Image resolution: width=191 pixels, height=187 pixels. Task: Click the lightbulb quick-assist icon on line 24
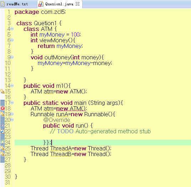(2, 143)
